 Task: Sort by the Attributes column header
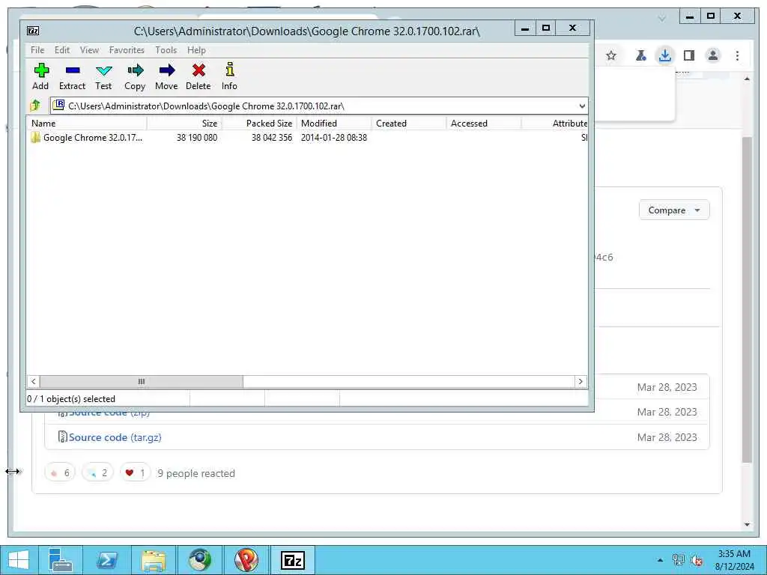click(555, 124)
